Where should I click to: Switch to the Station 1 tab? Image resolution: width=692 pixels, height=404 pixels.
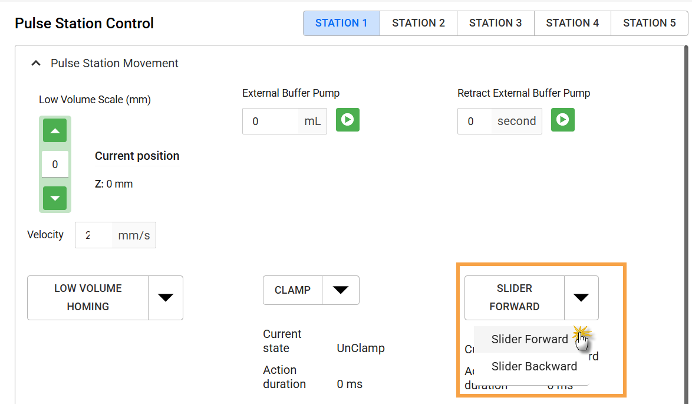[341, 23]
